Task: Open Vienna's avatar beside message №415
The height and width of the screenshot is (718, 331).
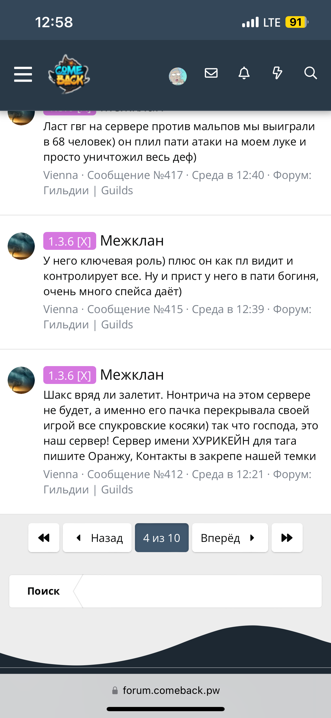Action: [x=21, y=246]
